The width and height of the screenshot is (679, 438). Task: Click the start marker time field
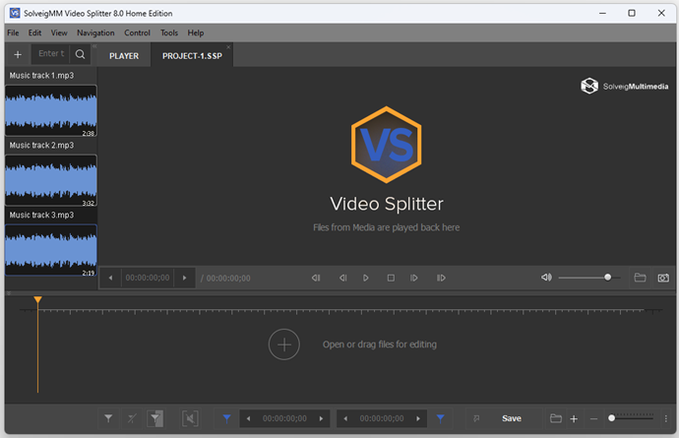coord(284,418)
